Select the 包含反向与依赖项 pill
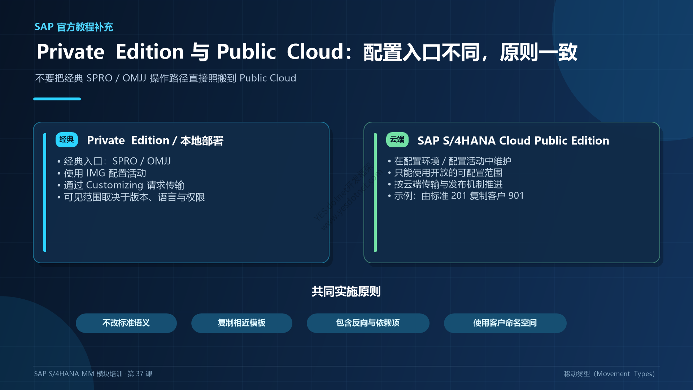The image size is (693, 390). point(368,323)
